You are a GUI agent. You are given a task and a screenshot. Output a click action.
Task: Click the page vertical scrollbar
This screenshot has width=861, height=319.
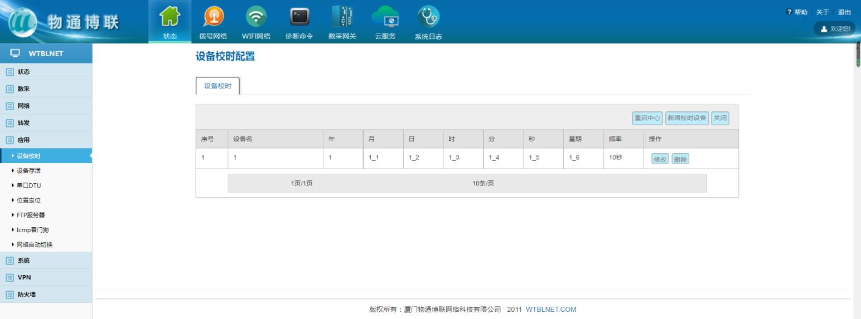pos(858,55)
